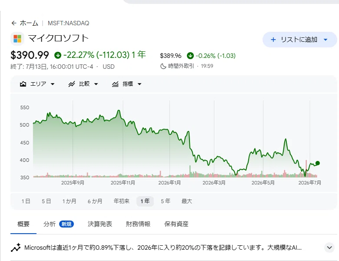
Task: Click the current price dot on chart
Action: click(318, 163)
